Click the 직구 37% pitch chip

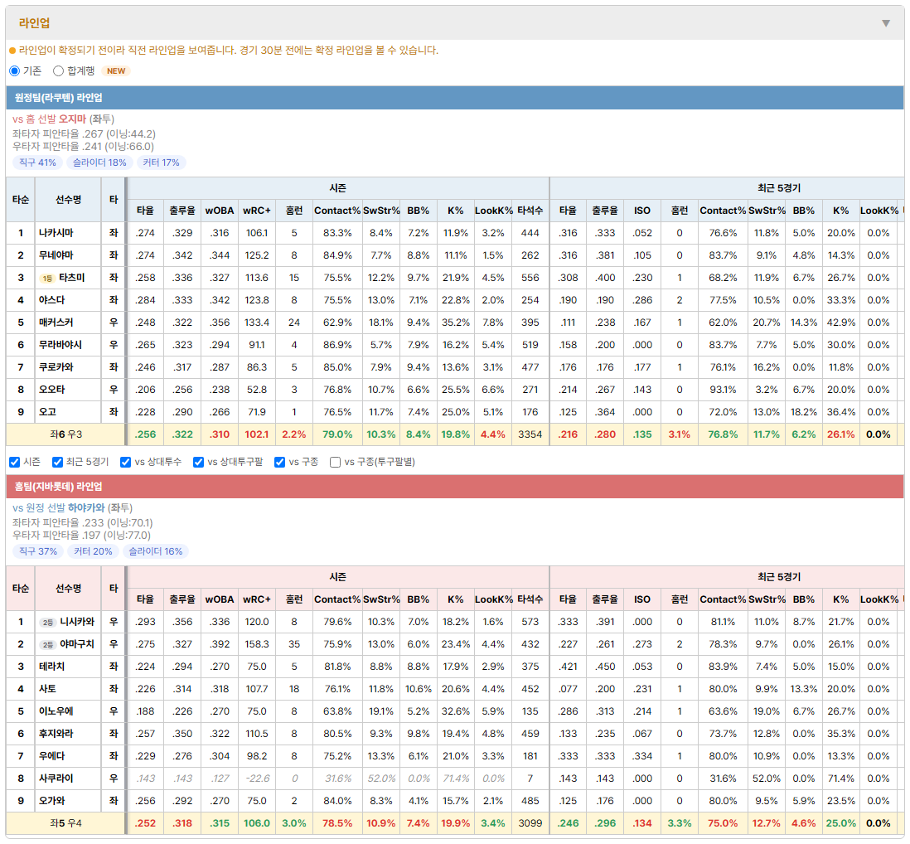[x=38, y=551]
